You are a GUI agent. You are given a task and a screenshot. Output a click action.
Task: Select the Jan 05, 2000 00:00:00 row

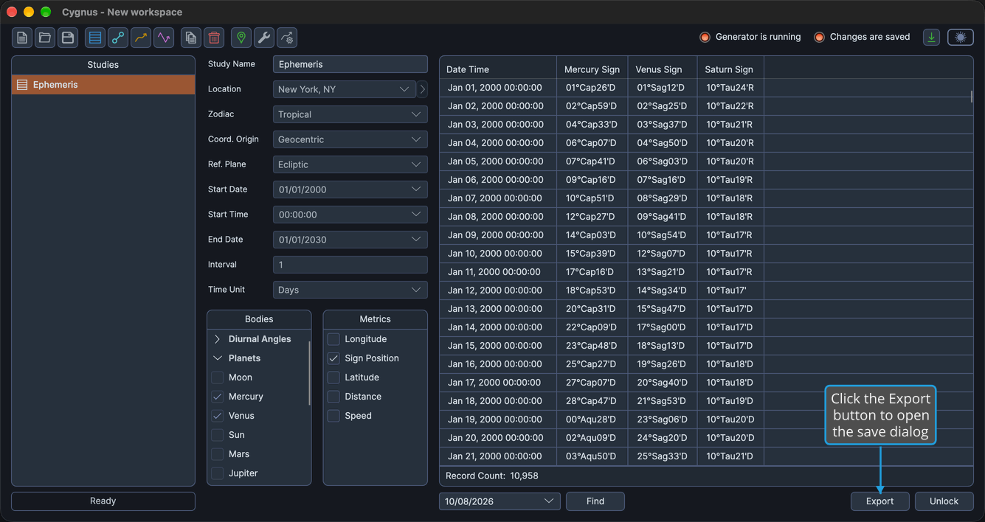point(706,161)
